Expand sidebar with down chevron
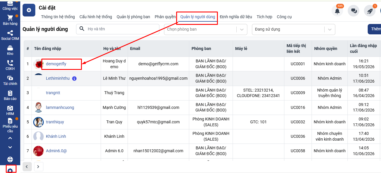The width and height of the screenshot is (381, 173). [x=10, y=147]
